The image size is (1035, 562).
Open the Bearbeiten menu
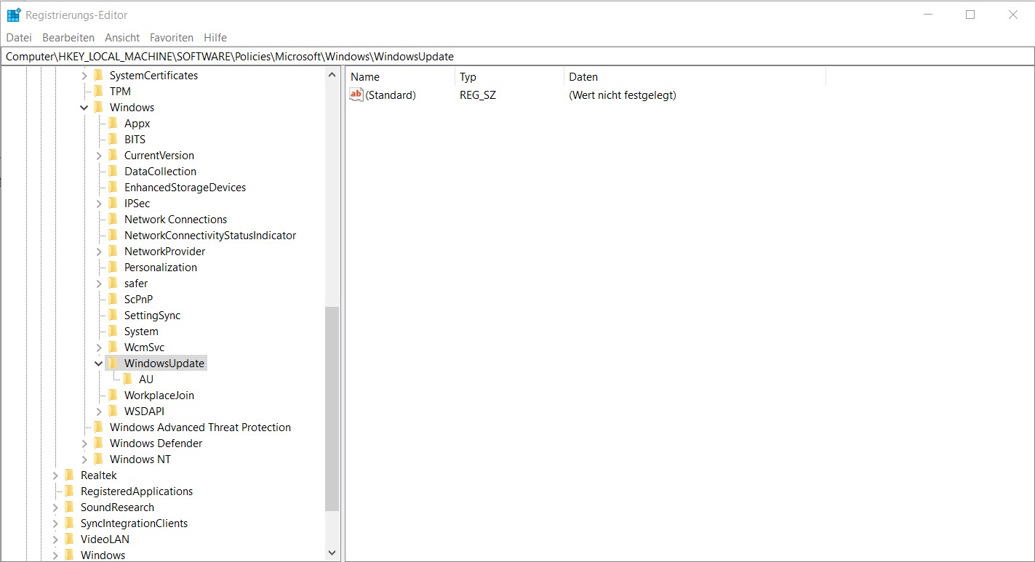68,37
